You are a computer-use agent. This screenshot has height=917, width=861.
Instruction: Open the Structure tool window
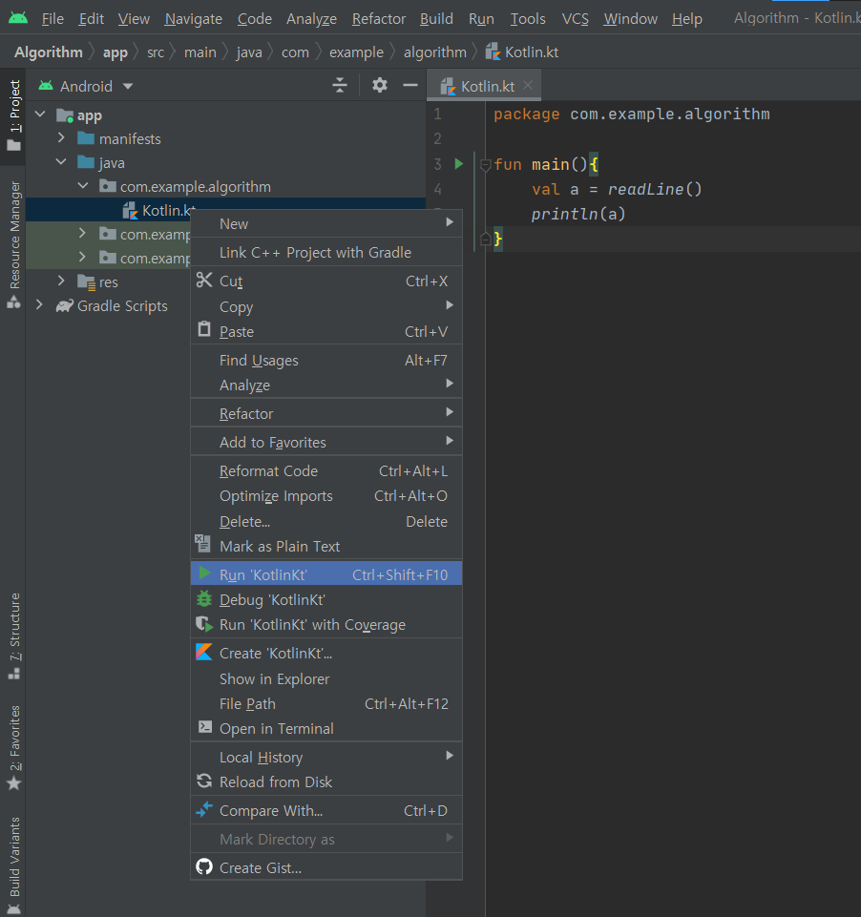coord(14,636)
